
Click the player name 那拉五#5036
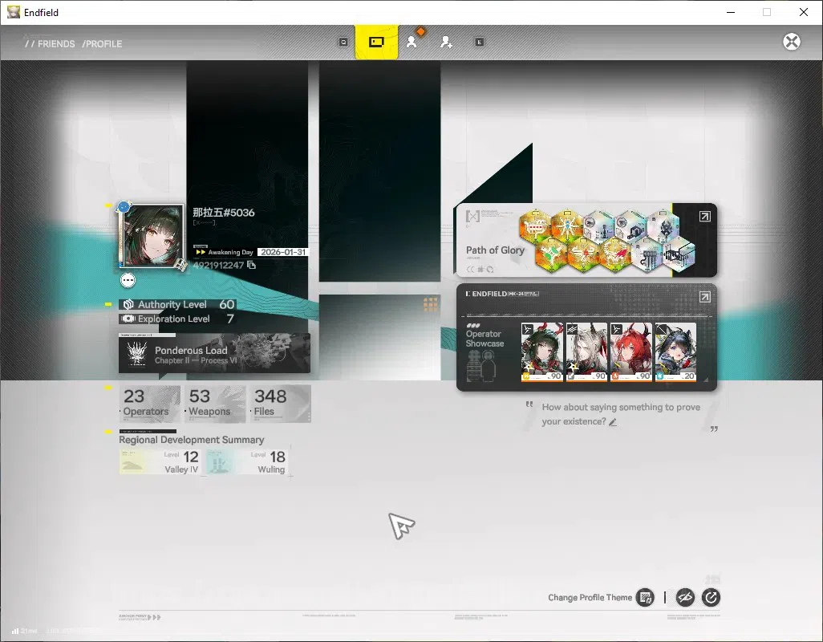click(224, 213)
